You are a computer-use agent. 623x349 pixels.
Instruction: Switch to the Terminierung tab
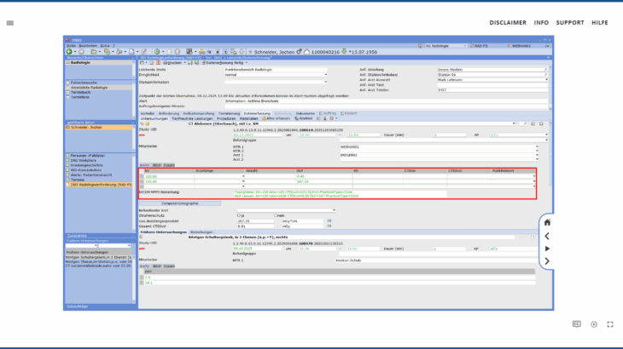[x=229, y=112]
